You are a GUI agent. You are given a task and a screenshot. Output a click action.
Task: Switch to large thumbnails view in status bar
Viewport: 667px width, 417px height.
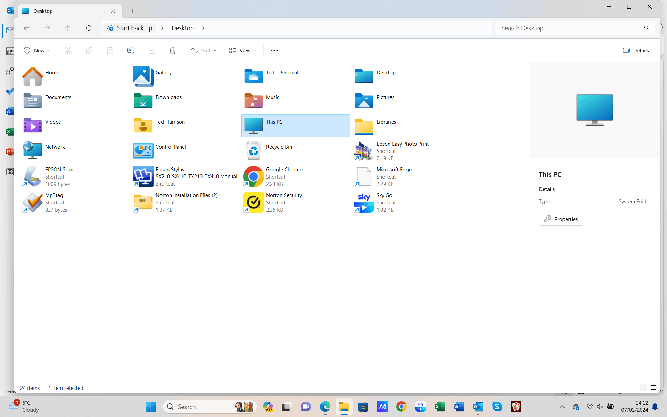(653, 388)
